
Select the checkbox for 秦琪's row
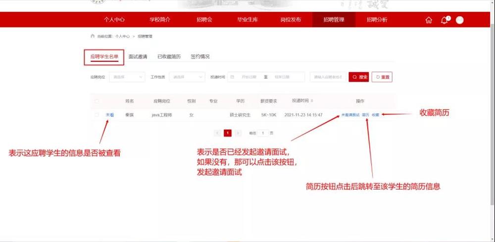[97, 115]
